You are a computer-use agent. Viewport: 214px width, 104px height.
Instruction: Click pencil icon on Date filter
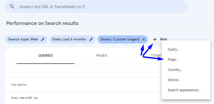tap(91, 39)
